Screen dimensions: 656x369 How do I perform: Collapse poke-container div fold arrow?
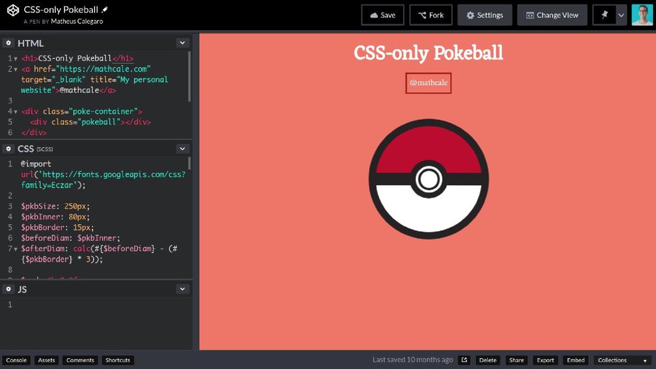(x=16, y=111)
